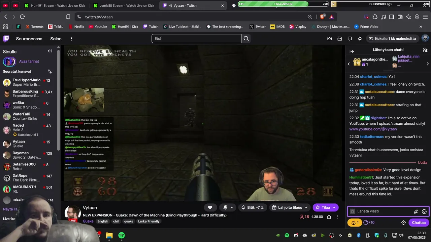This screenshot has height=242, width=431.
Task: Click the Bitit: -7 % button
Action: (253, 207)
